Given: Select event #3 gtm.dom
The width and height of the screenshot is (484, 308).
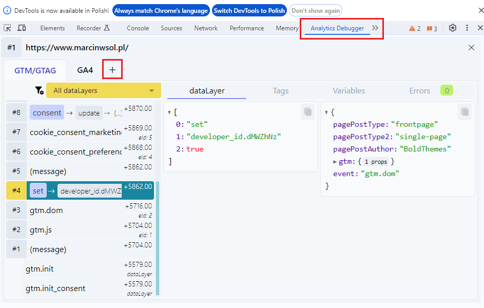Looking at the screenshot, I should point(80,210).
